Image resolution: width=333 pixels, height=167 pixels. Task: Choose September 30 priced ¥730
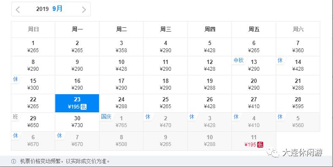[77, 122]
